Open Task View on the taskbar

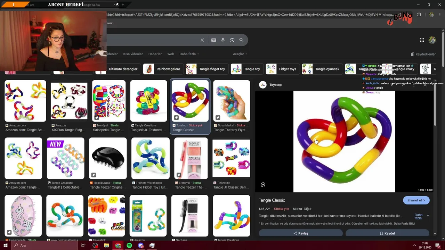point(83,245)
